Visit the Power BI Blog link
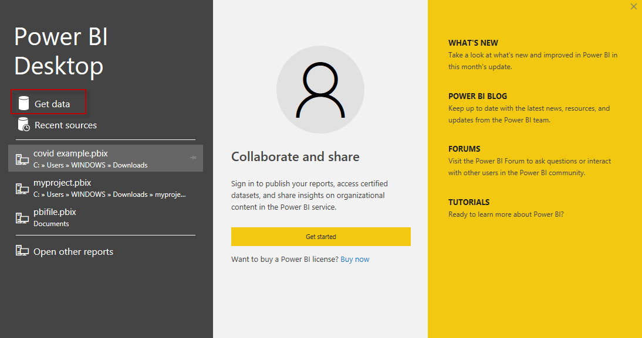The width and height of the screenshot is (642, 338). pyautogui.click(x=478, y=96)
